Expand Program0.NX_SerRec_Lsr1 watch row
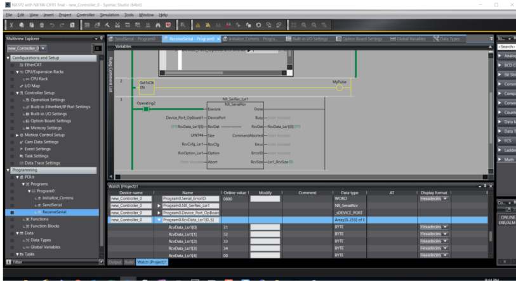 click(159, 206)
